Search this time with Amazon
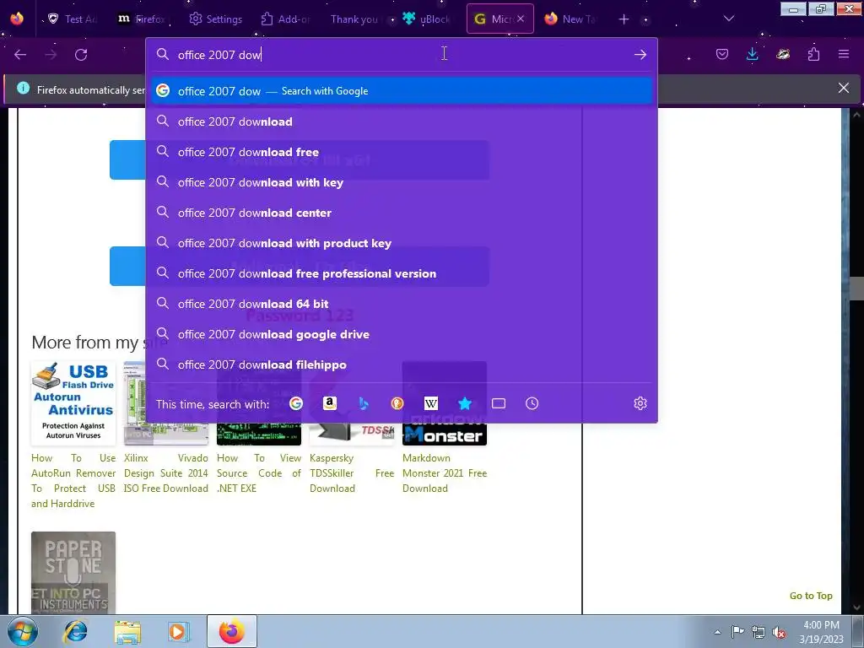 330,403
